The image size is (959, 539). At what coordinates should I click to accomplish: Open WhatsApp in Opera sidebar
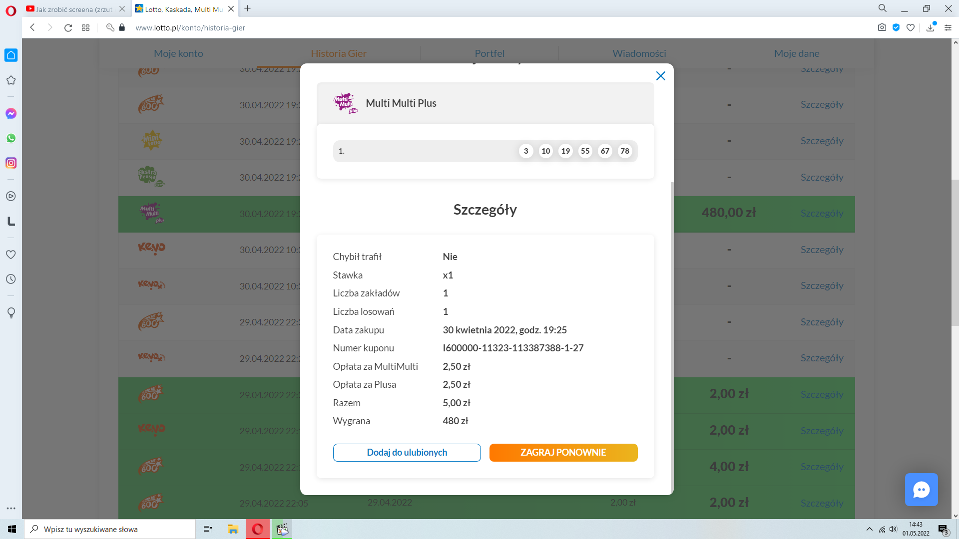pyautogui.click(x=11, y=138)
